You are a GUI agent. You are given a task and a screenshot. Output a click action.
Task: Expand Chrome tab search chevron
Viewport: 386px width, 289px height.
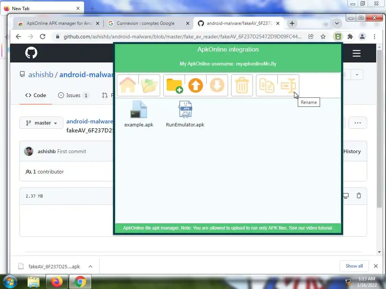pos(337,23)
